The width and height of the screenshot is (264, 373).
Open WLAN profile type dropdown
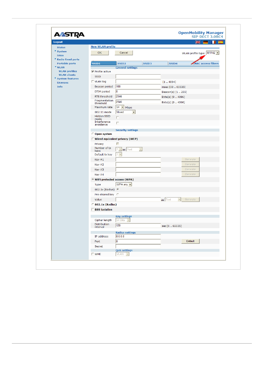(x=213, y=53)
